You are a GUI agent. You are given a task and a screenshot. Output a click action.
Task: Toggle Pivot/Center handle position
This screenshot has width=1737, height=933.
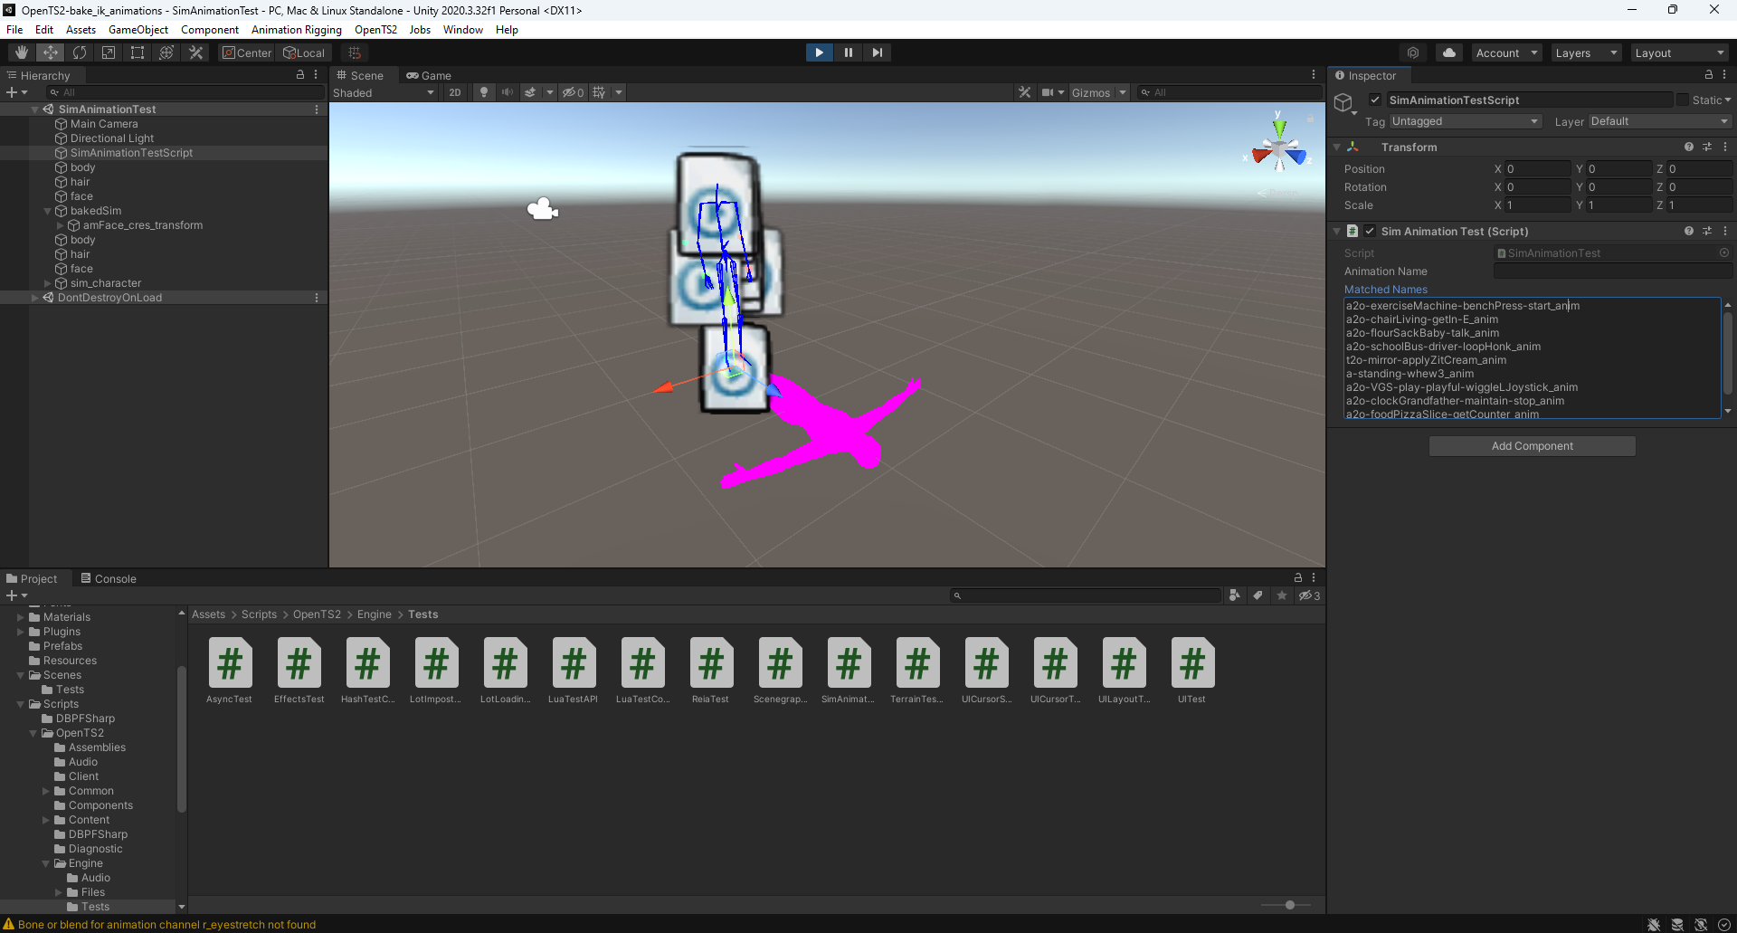[246, 52]
